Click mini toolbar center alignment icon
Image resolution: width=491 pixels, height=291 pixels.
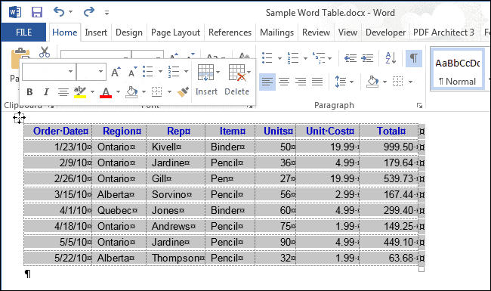pyautogui.click(x=63, y=91)
